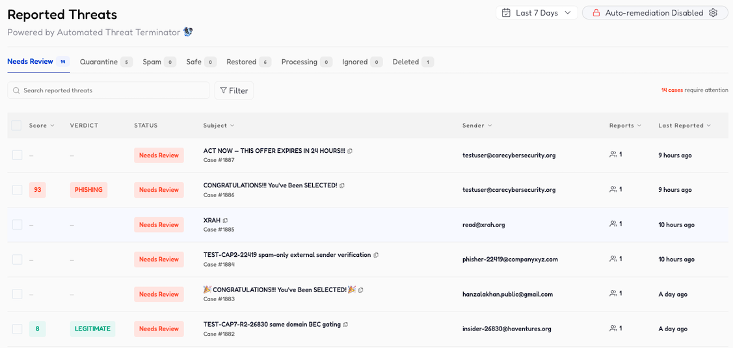Open the Safe tab
Viewport: 733px width, 348px height.
201,62
